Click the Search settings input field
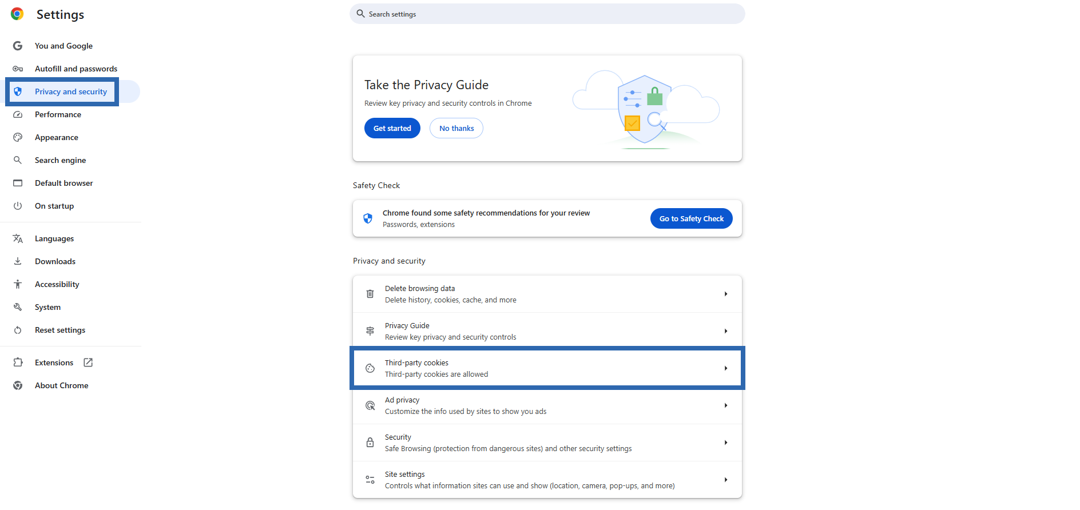The height and width of the screenshot is (510, 1080). point(547,14)
